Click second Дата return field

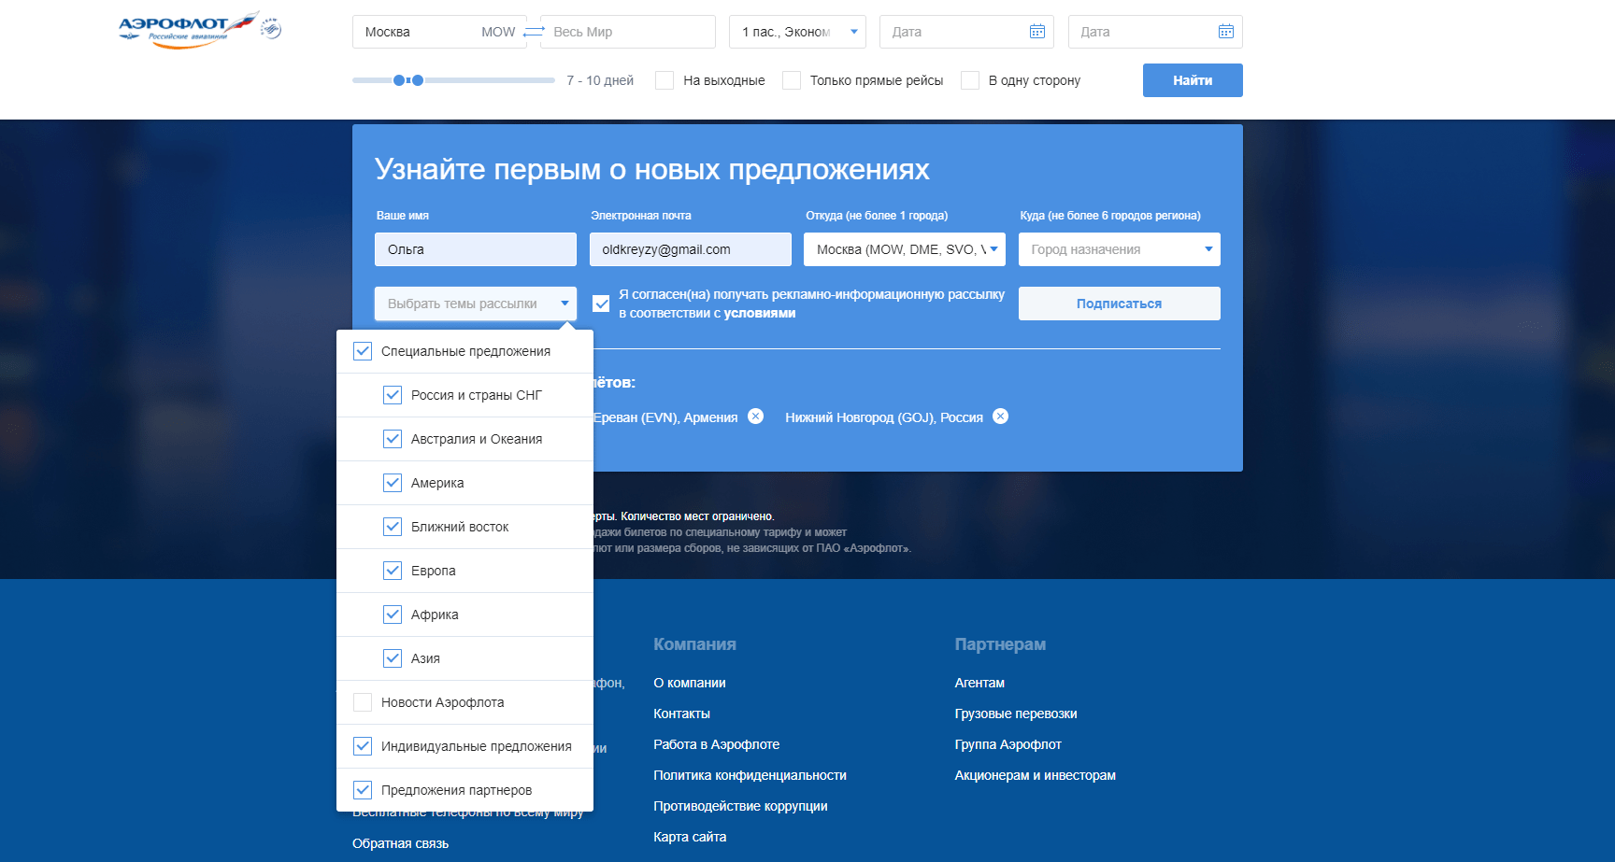[1155, 32]
